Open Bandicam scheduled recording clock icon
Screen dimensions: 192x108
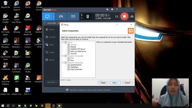pos(112,9)
